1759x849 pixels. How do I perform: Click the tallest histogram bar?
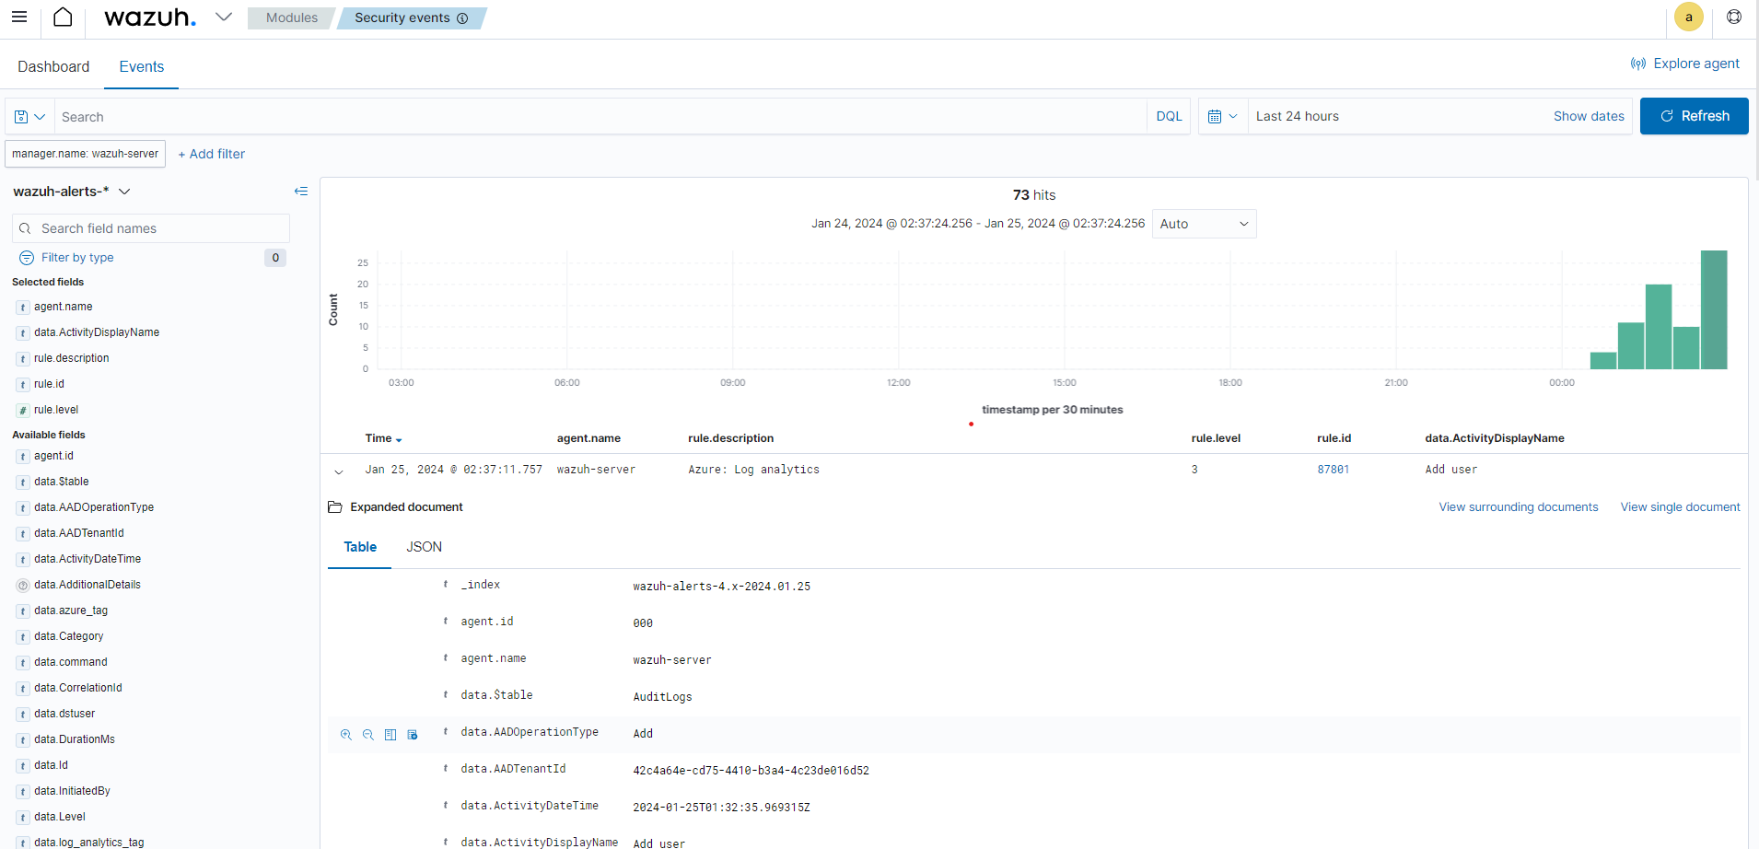click(x=1713, y=309)
